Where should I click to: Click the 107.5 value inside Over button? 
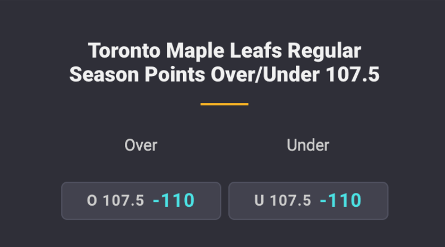click(x=123, y=201)
